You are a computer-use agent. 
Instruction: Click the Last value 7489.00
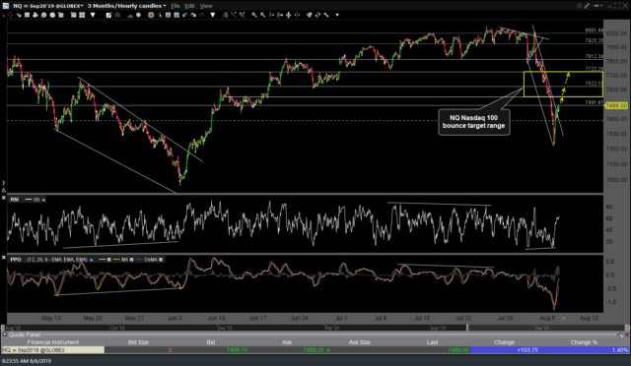(x=457, y=350)
